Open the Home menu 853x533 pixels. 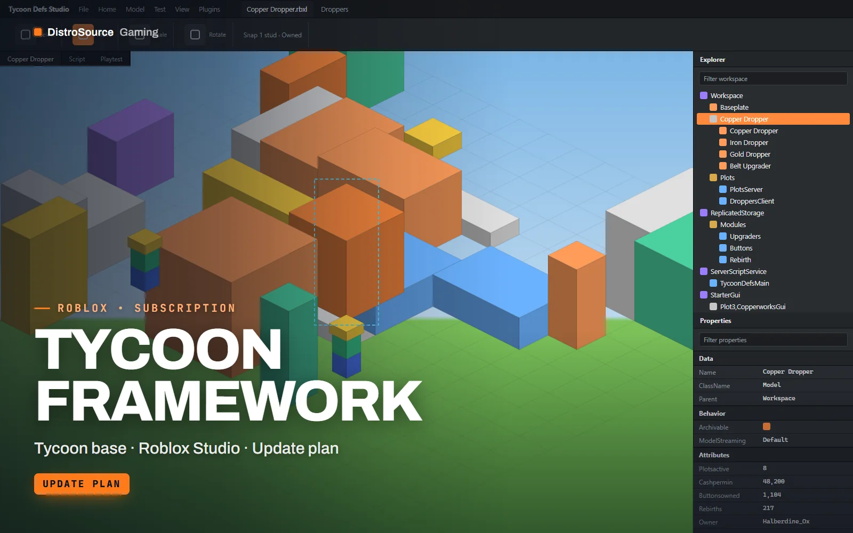pos(107,9)
